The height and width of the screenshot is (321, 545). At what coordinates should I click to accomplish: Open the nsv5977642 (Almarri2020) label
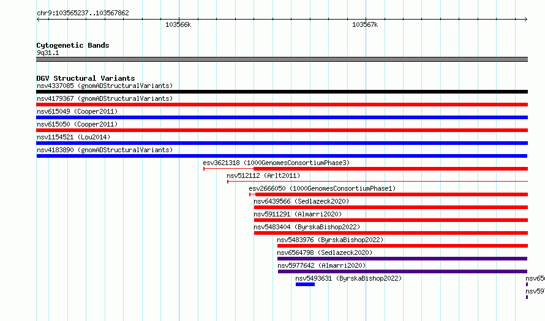click(322, 265)
